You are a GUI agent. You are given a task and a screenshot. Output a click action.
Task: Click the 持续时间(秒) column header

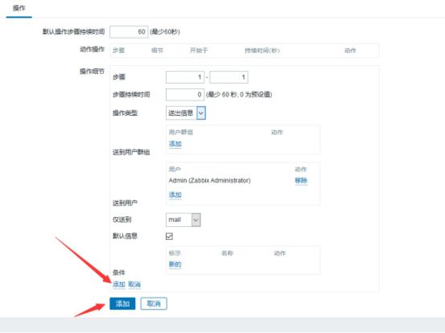262,51
